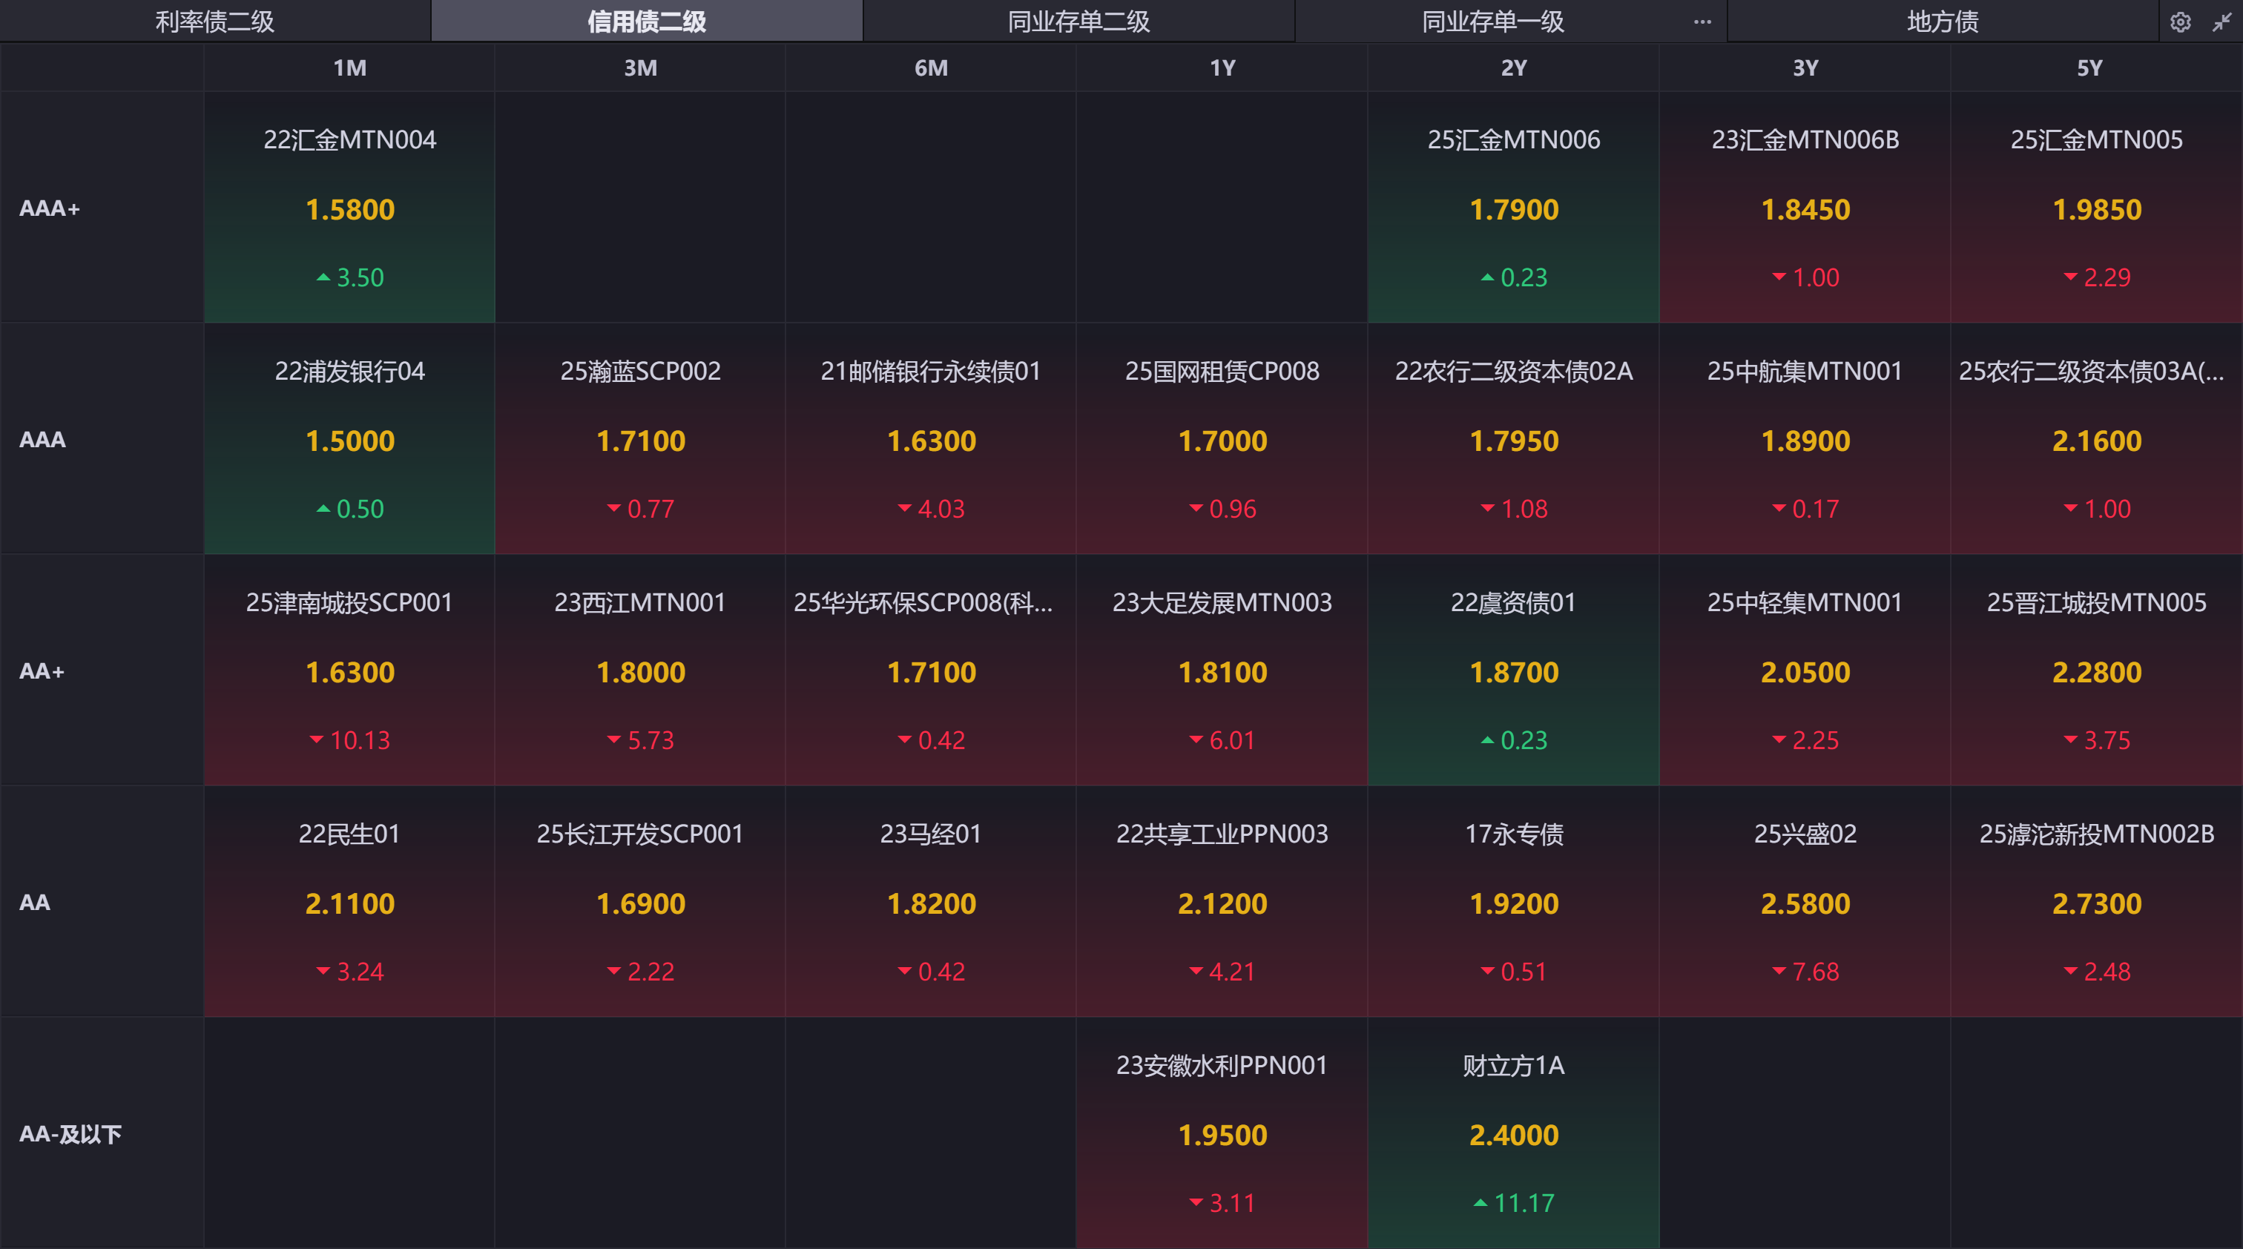Select the 25兴盛02 bond cell
Image resolution: width=2243 pixels, height=1249 pixels.
click(x=1805, y=902)
